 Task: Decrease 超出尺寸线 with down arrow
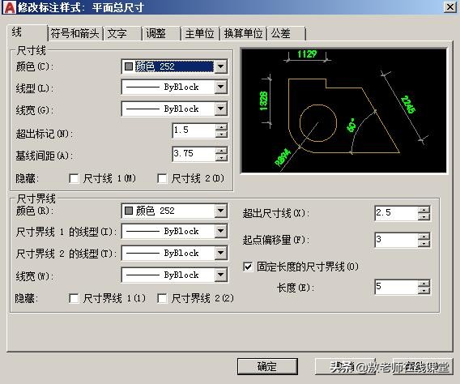[424, 217]
